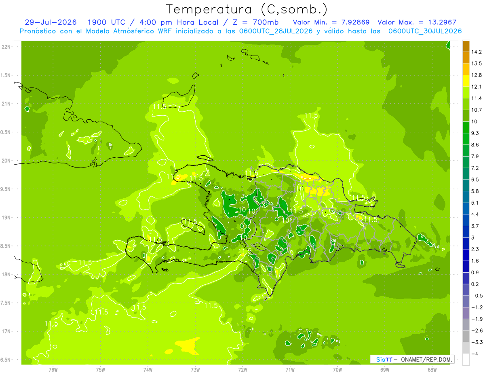
Task: Click the 'Valor Max. = 13.2967' readout
Action: click(417, 22)
